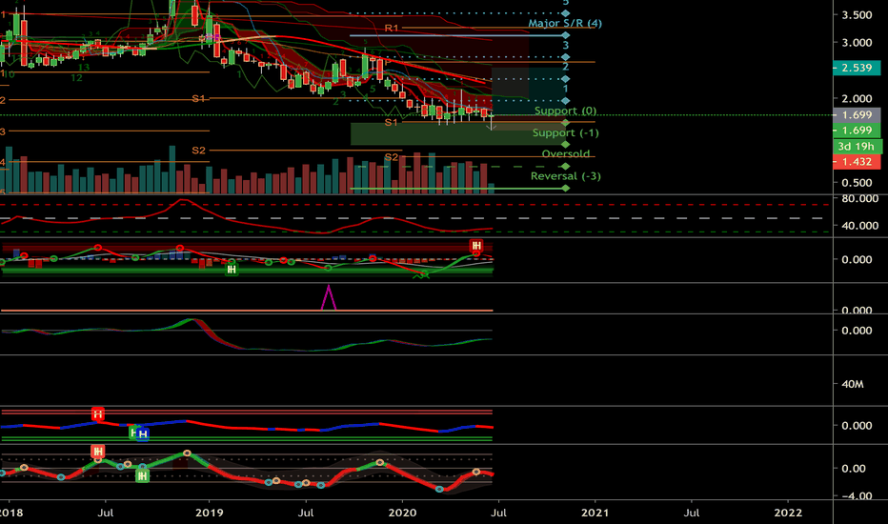Viewport: 888px width, 524px height.
Task: Click the S2 pivot label near 2020
Action: pyautogui.click(x=392, y=157)
